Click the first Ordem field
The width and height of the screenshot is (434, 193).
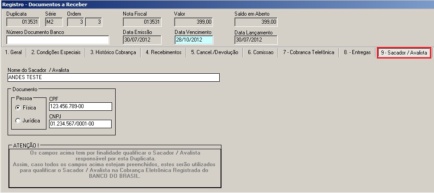click(75, 22)
